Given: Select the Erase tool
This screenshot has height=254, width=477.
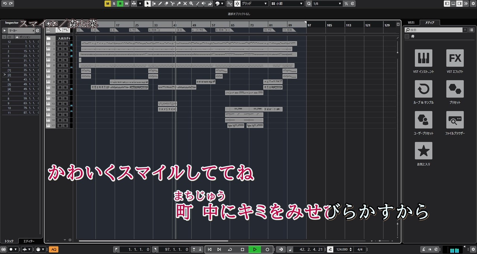Looking at the screenshot, I should coord(166,3).
